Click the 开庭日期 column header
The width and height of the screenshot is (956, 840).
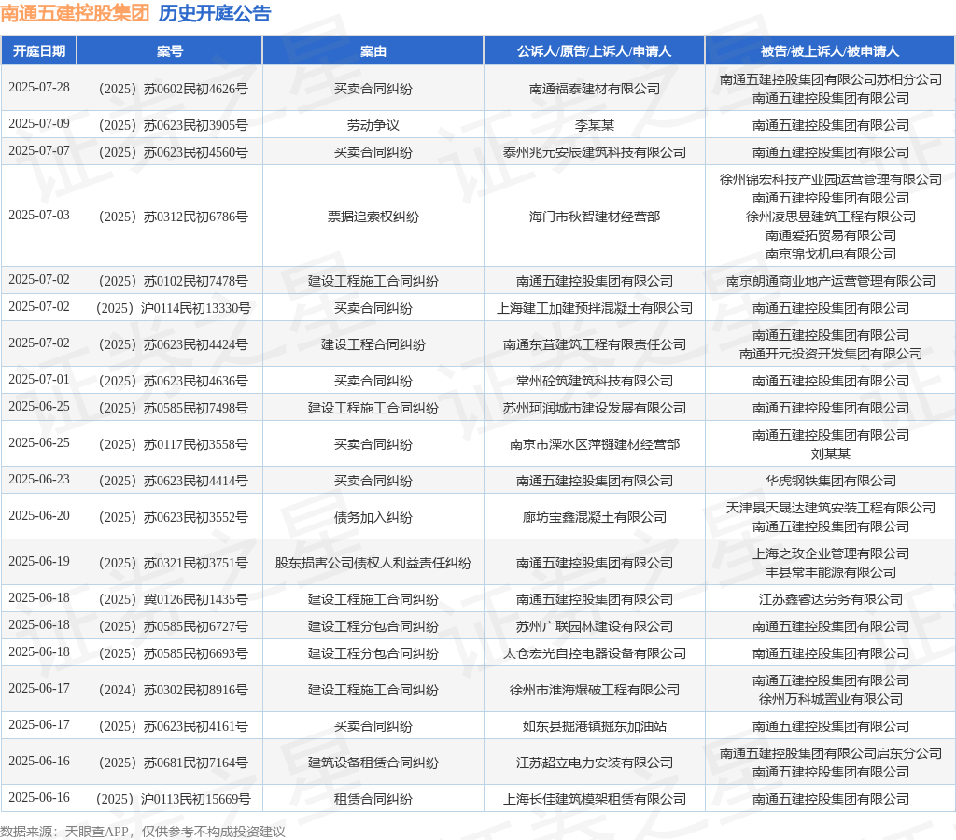(x=39, y=51)
